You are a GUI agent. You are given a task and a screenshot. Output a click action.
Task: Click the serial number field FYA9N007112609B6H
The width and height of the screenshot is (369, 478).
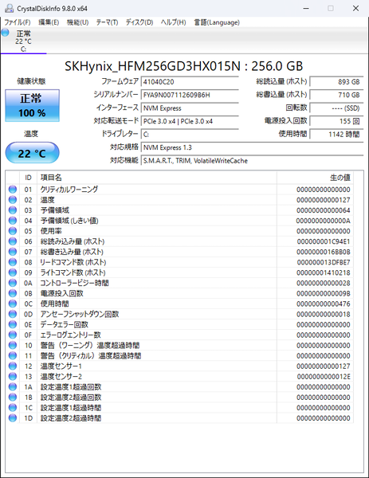click(190, 95)
